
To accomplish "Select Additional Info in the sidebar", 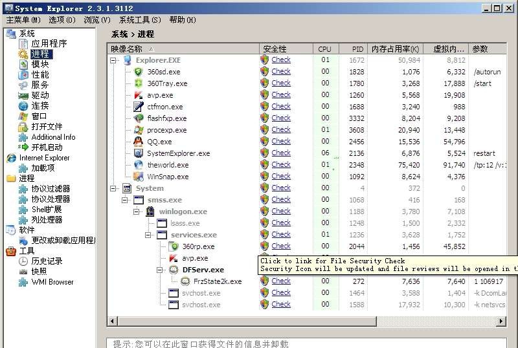I will [53, 137].
